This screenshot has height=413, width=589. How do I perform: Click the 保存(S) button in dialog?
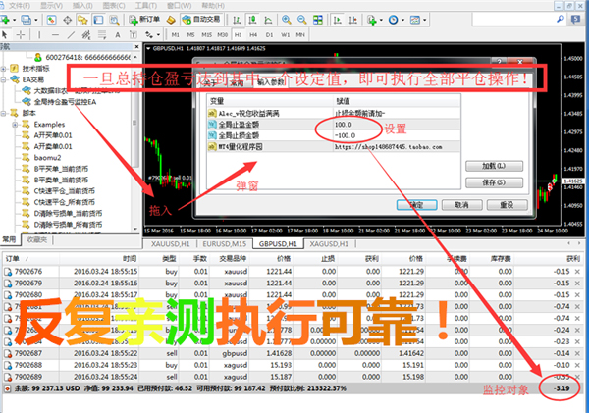494,182
